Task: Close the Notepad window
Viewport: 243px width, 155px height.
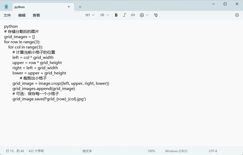Action: click(x=237, y=4)
